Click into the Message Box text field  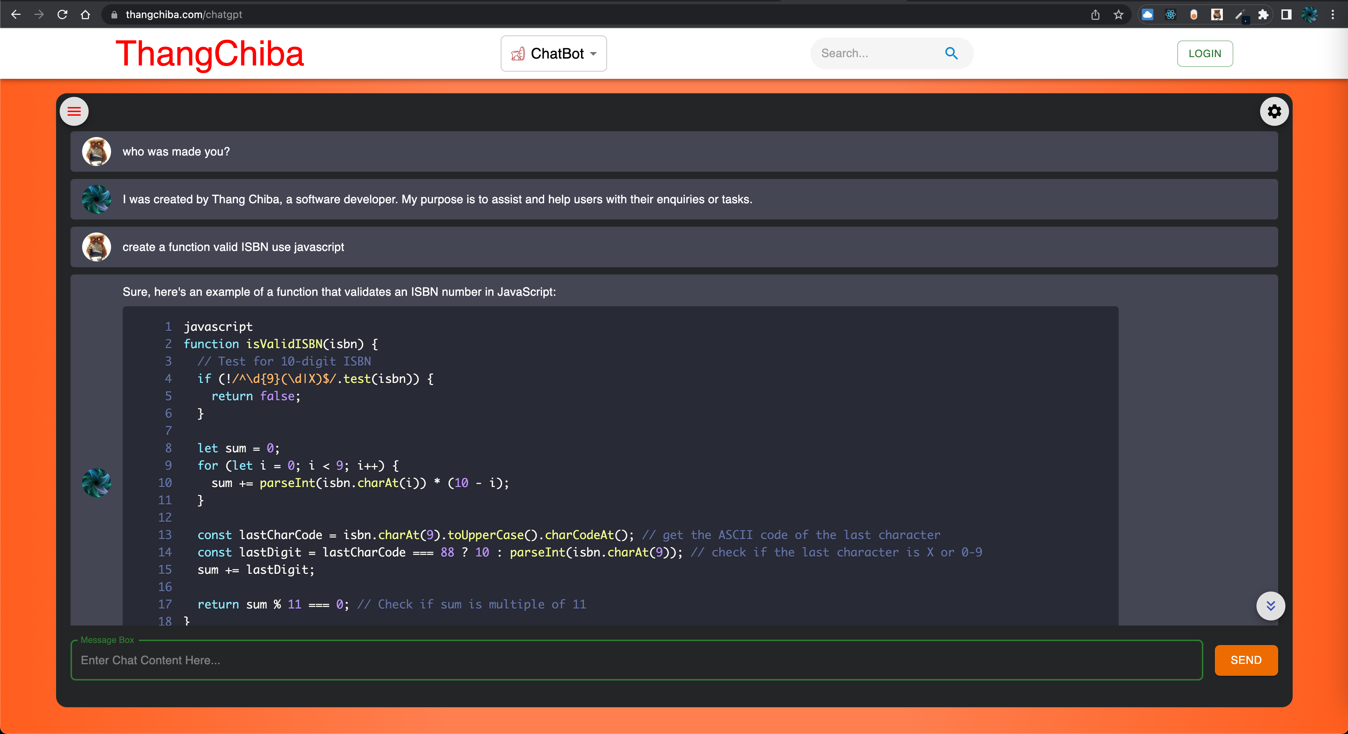(x=636, y=660)
